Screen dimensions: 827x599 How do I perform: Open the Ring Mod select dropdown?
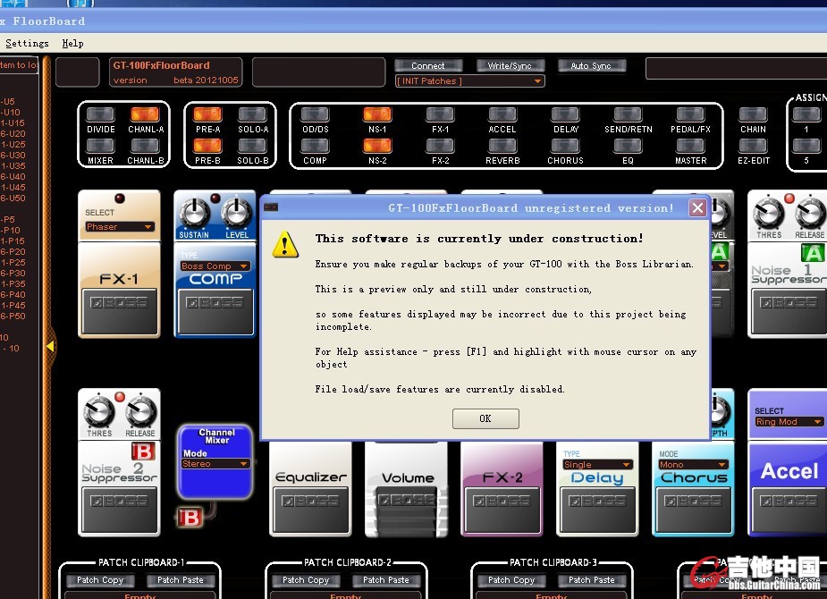[x=788, y=422]
